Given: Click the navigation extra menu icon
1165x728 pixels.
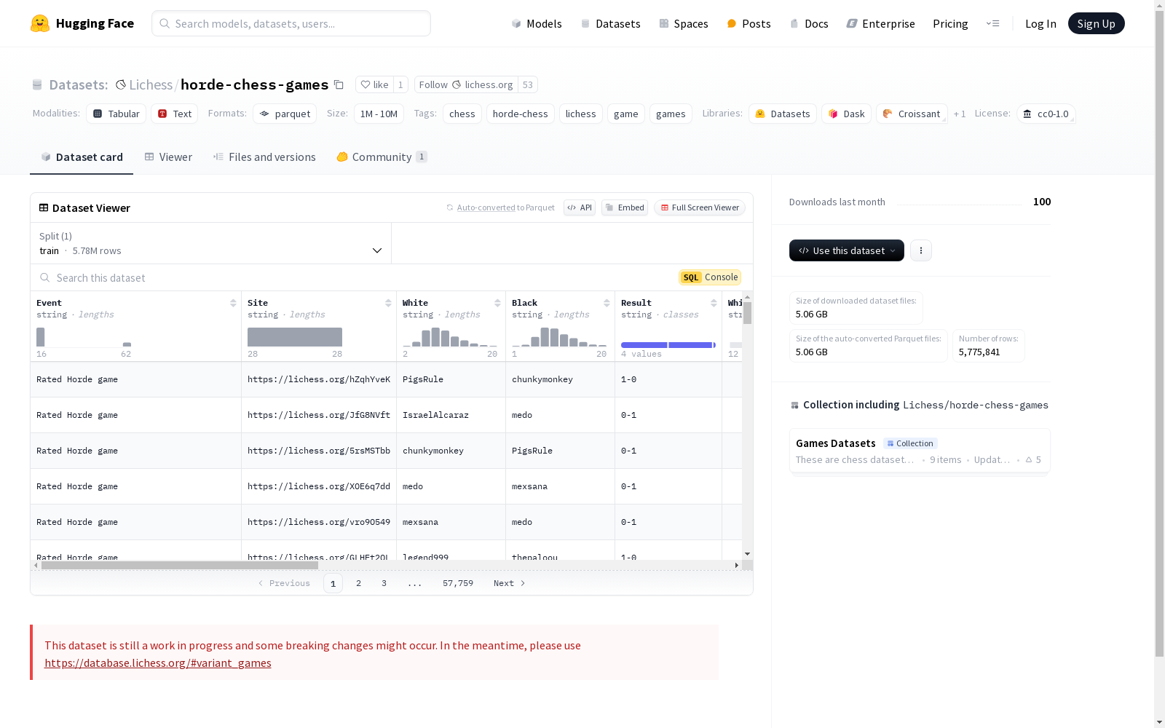Looking at the screenshot, I should click(992, 23).
